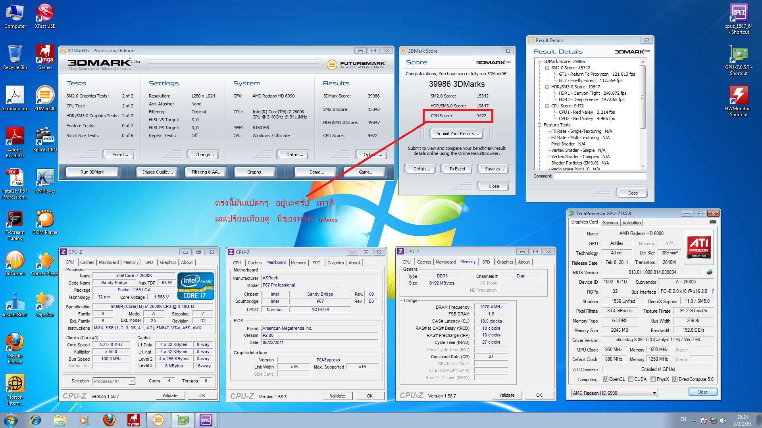Switch to the Sensors tab in GPU-Z
This screenshot has height=428, width=762.
coord(610,223)
